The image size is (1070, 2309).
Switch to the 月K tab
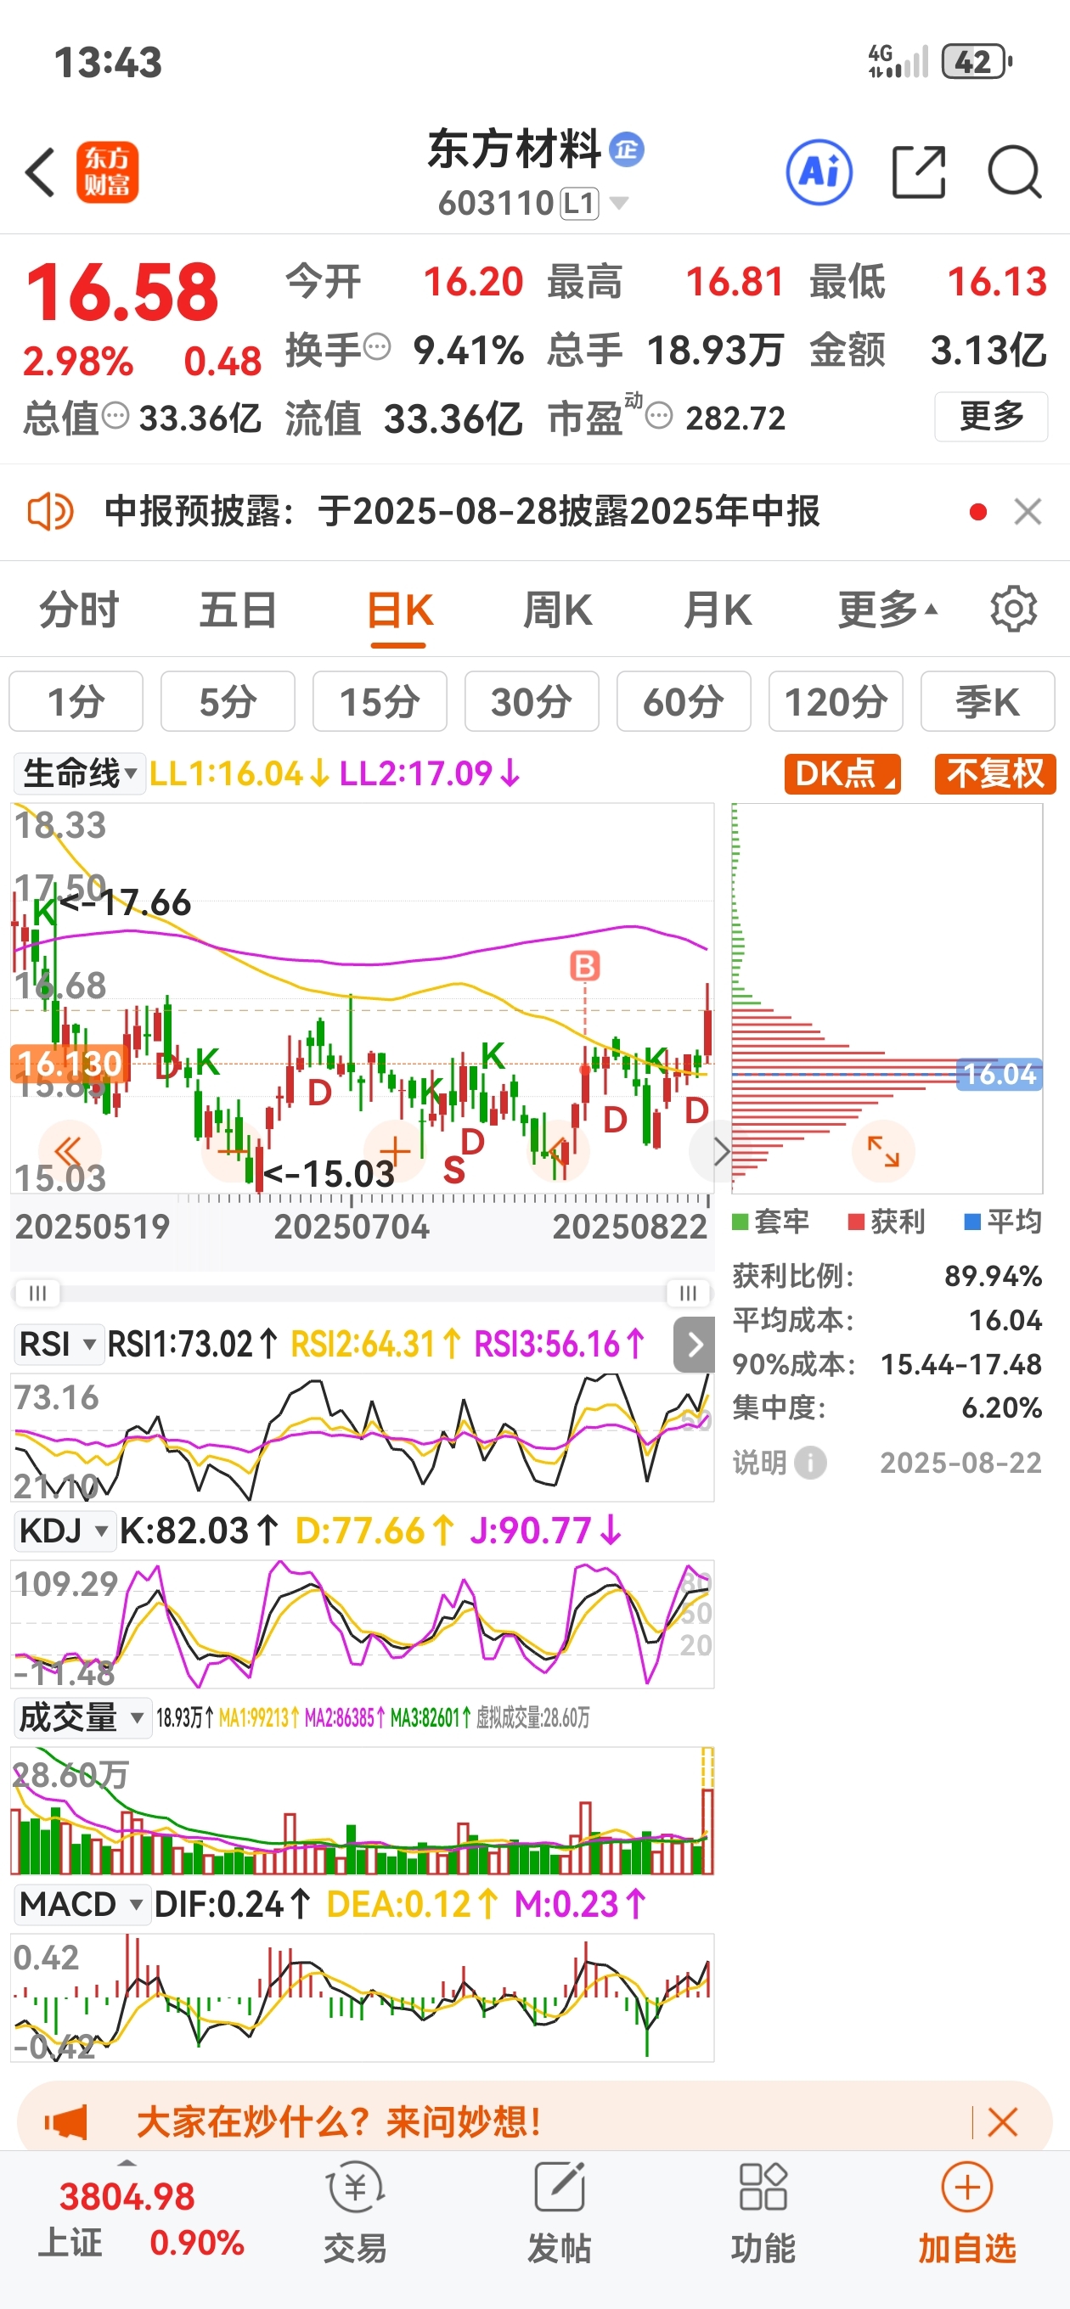(717, 610)
